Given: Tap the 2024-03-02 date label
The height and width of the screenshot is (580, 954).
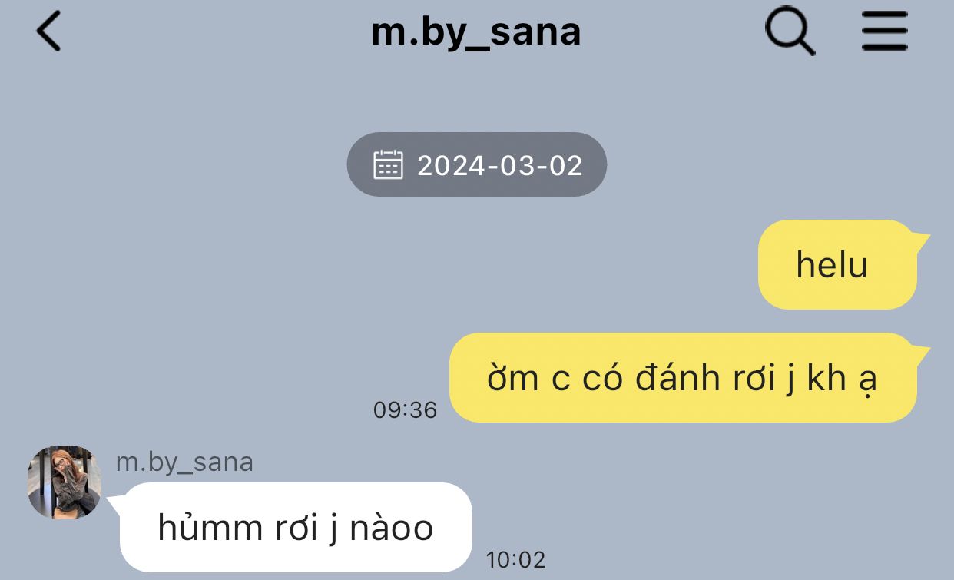Looking at the screenshot, I should [x=500, y=165].
